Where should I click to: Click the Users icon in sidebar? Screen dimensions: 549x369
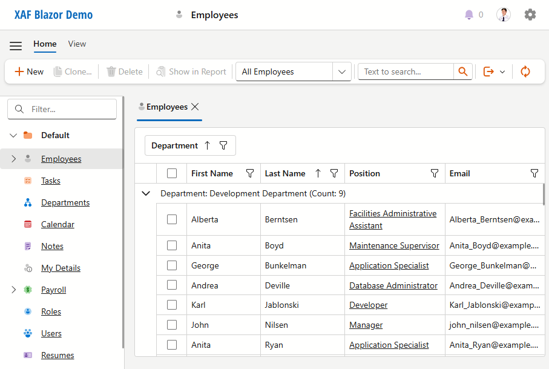click(28, 333)
